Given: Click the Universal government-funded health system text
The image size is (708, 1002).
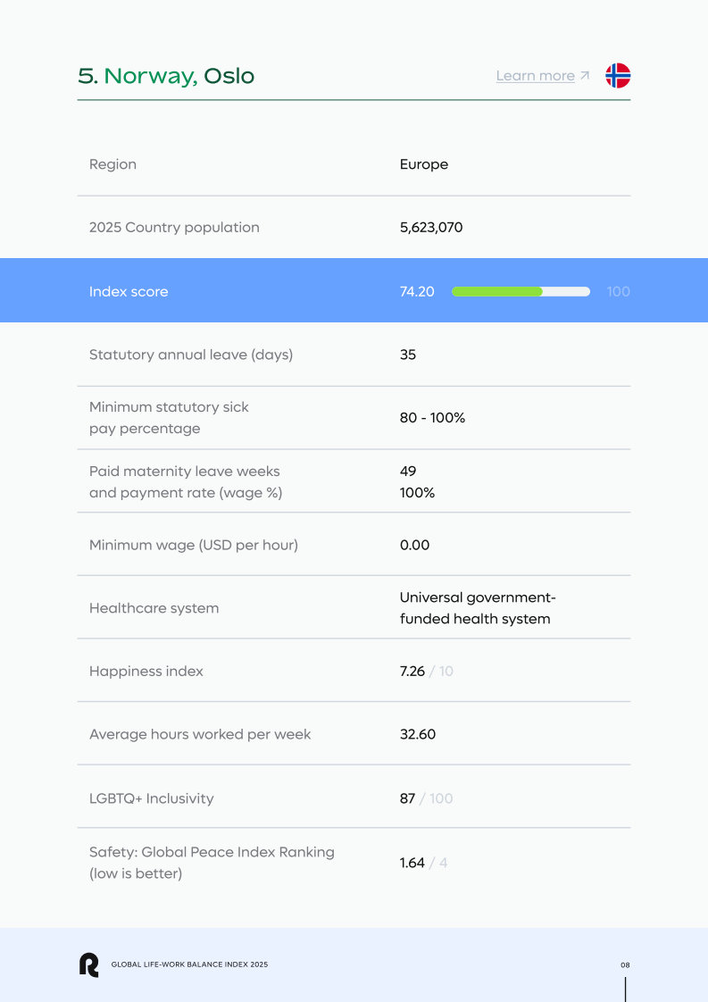Looking at the screenshot, I should tap(478, 608).
